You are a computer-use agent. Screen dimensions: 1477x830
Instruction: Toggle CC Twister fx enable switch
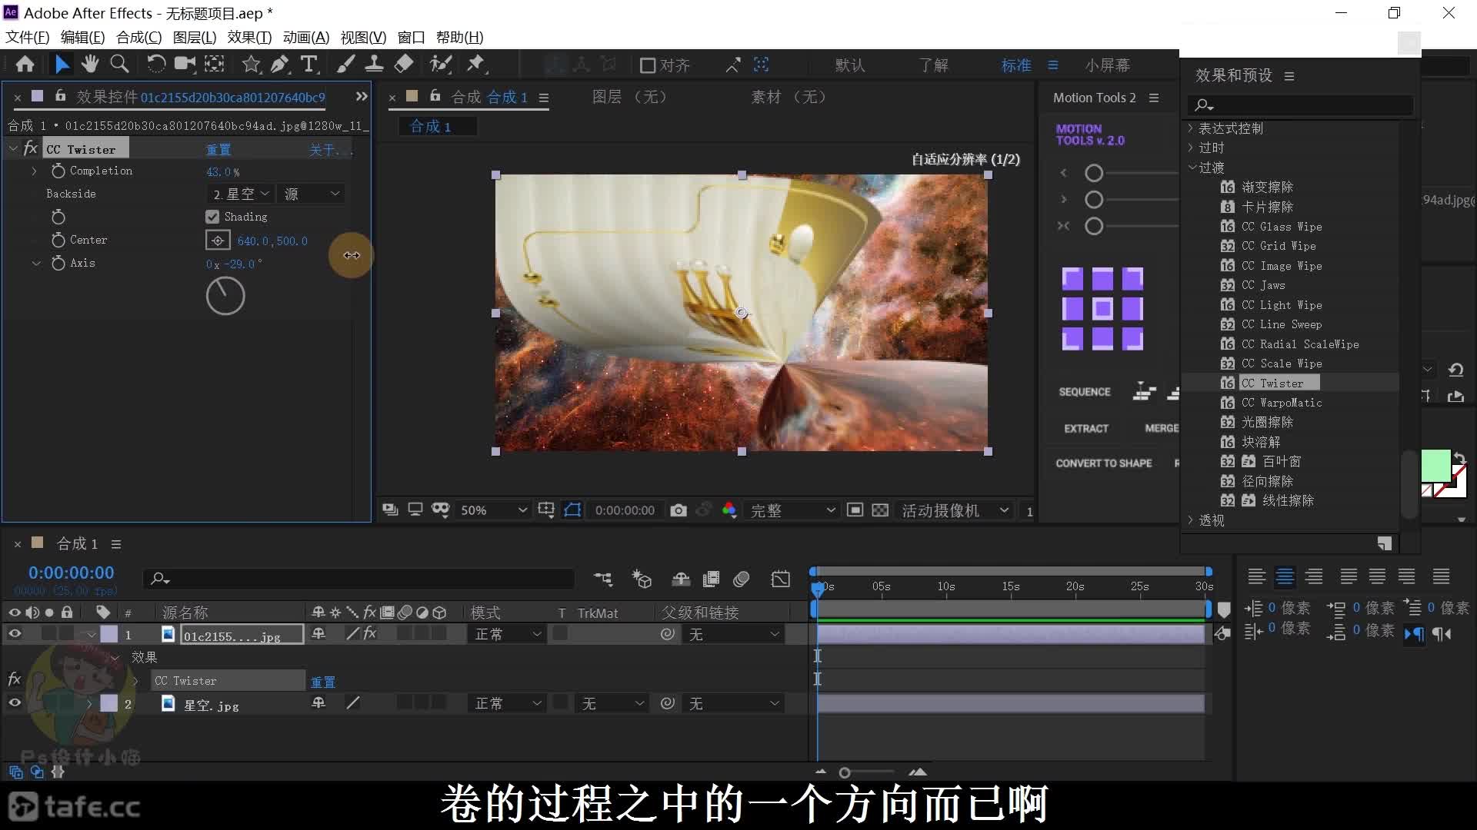pos(31,148)
